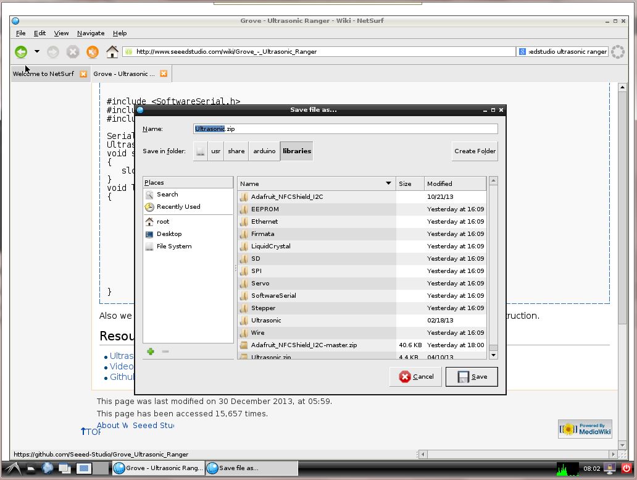Select the SoftwareSerial folder
Image resolution: width=637 pixels, height=480 pixels.
coord(362,295)
